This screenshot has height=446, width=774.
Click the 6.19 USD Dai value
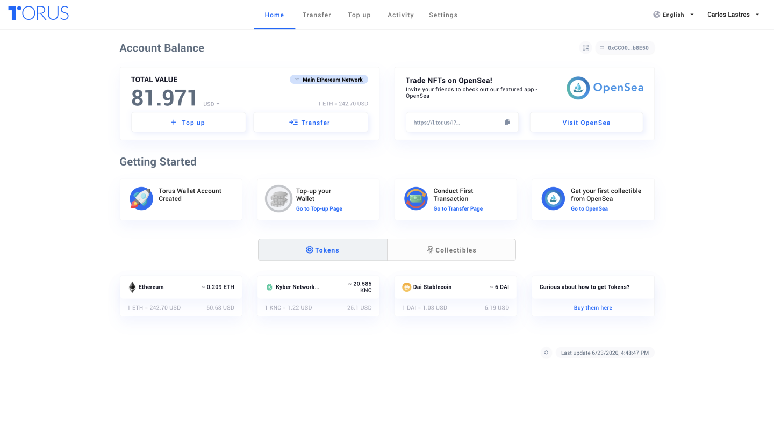[497, 308]
